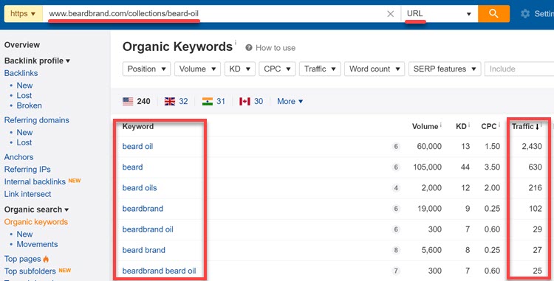The height and width of the screenshot is (281, 554).
Task: Click the traffic value 2,430
Action: click(x=532, y=146)
